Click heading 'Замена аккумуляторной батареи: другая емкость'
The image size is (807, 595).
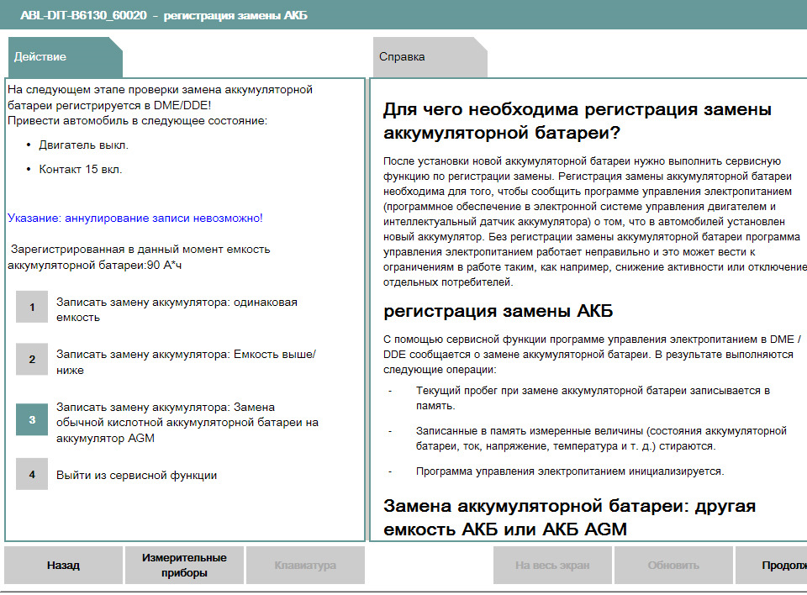point(569,518)
